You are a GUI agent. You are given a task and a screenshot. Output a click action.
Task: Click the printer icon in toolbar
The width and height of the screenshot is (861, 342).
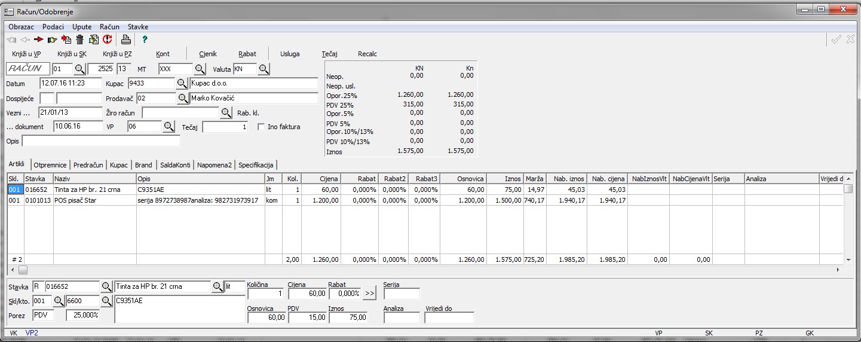[125, 39]
